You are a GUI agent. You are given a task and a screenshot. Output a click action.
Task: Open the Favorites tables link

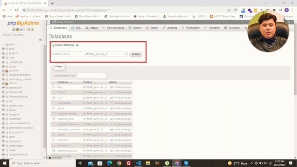coord(18,35)
